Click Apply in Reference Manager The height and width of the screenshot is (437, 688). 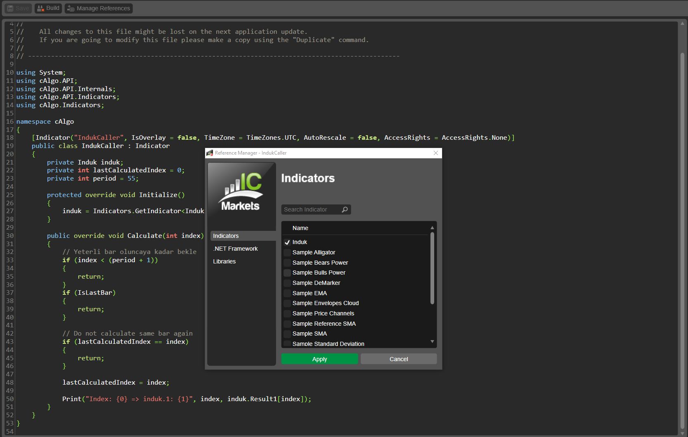pos(319,359)
